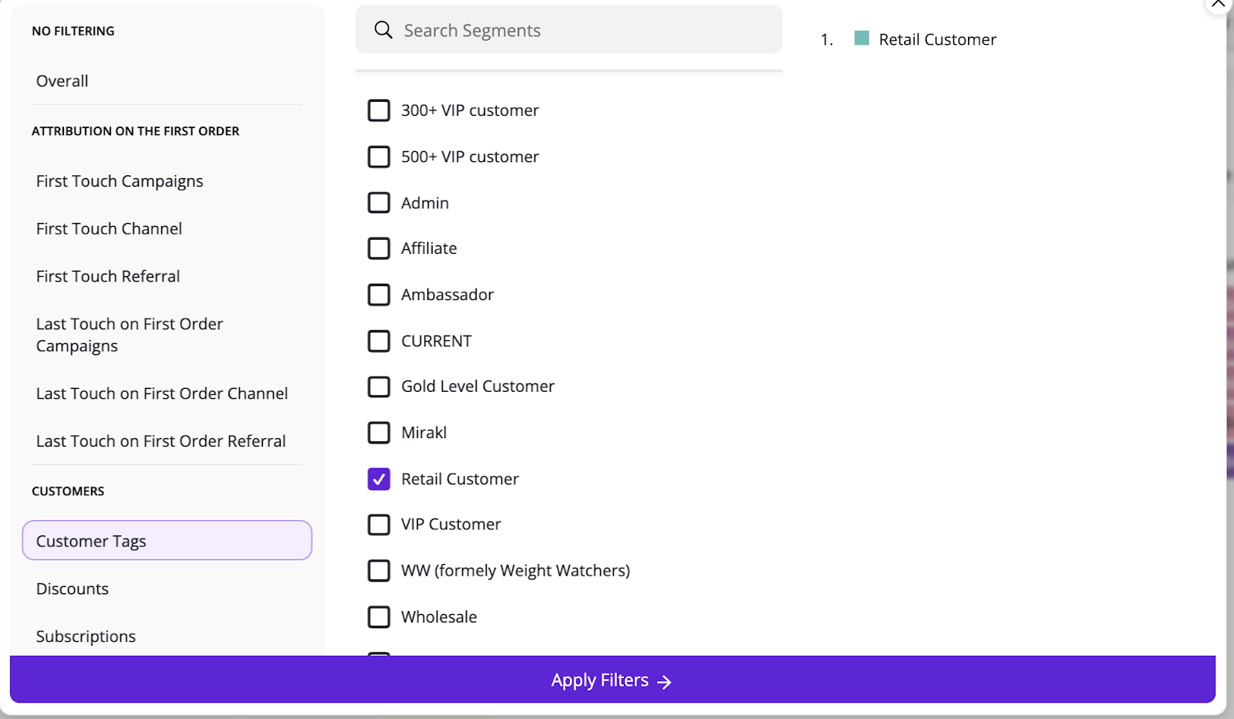The image size is (1234, 719).
Task: Click the teal Retail Customer color swatch
Action: 861,39
